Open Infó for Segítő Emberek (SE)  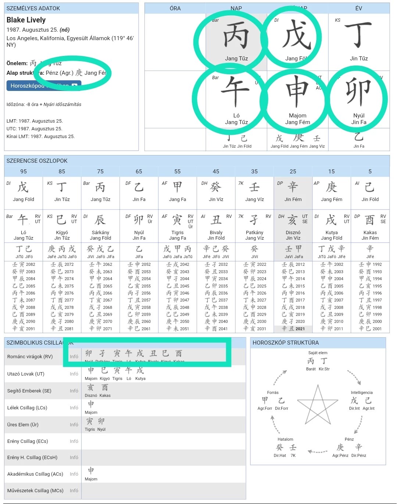[x=74, y=391]
